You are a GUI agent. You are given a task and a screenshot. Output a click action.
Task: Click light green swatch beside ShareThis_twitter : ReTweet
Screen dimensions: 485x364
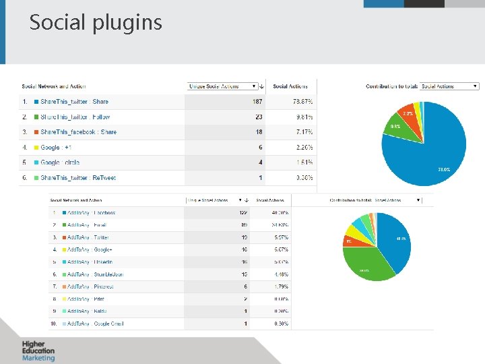tap(36, 178)
